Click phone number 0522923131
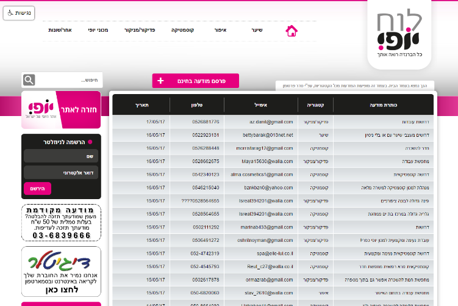This screenshot has height=306, width=458. tap(206, 135)
